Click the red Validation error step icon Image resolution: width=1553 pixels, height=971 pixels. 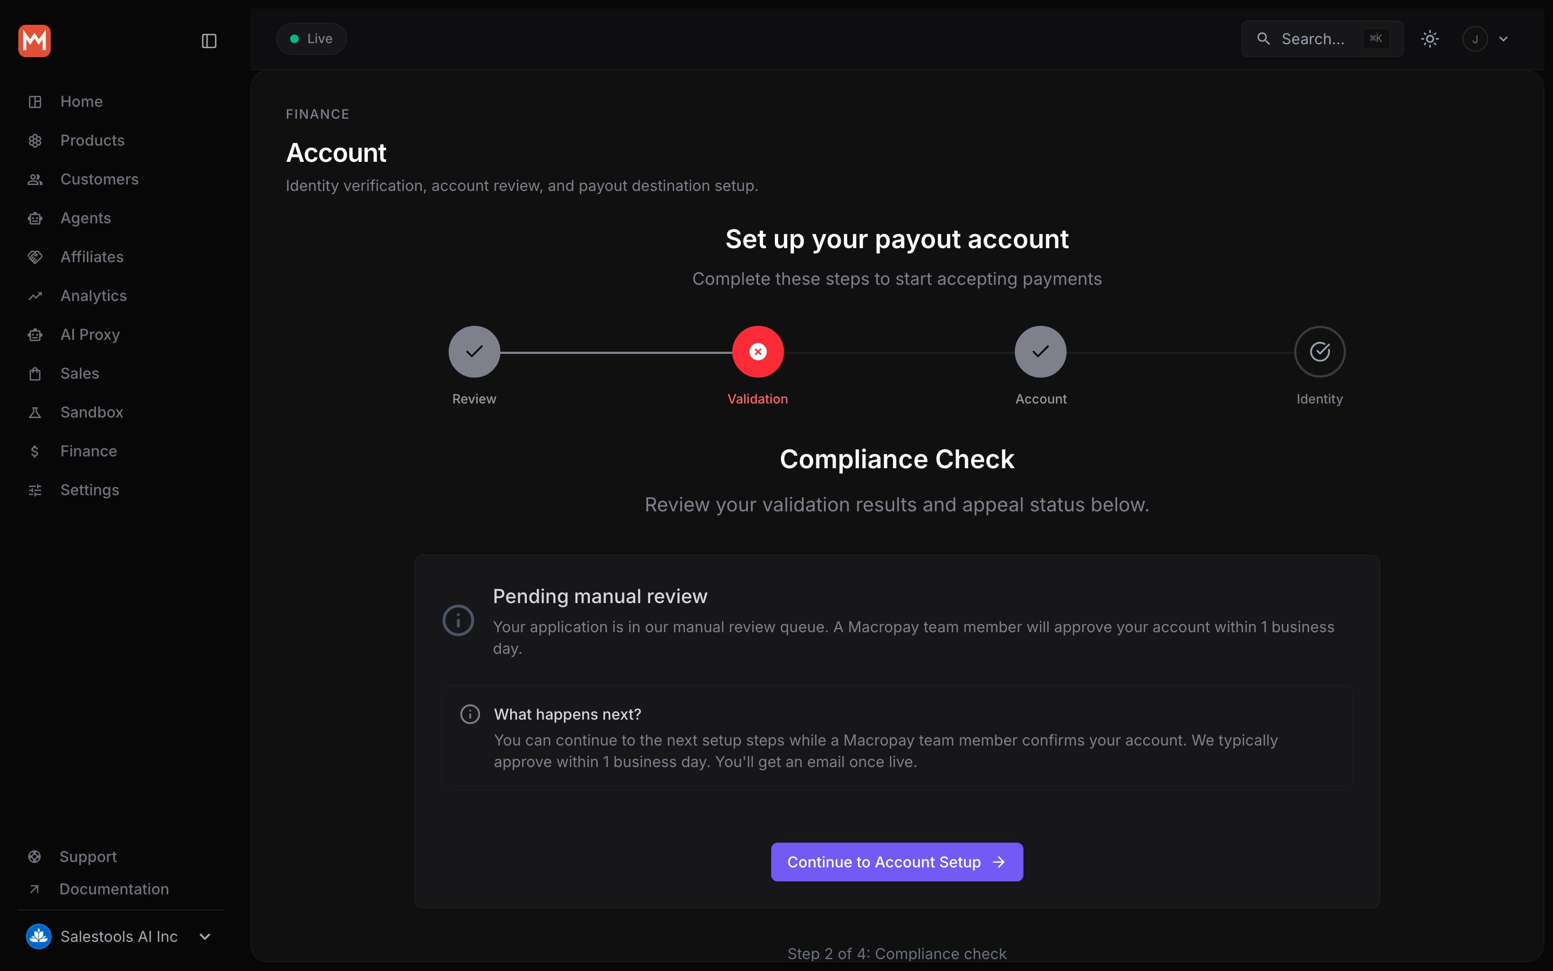pos(758,352)
